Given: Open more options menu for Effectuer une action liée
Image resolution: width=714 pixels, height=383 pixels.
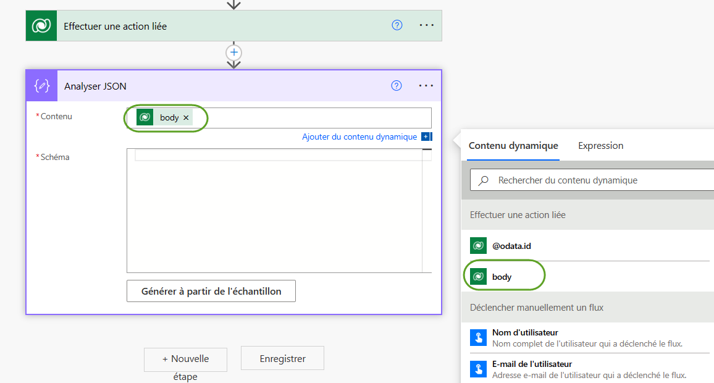Looking at the screenshot, I should [x=426, y=25].
